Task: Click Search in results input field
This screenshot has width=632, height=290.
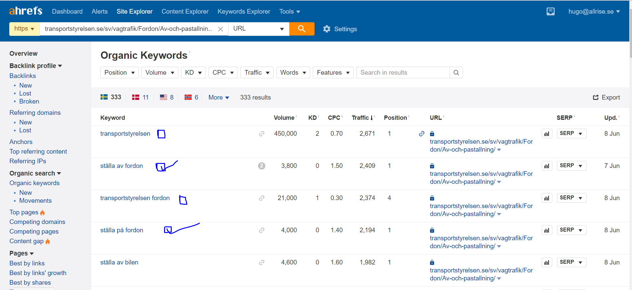Action: coord(403,73)
